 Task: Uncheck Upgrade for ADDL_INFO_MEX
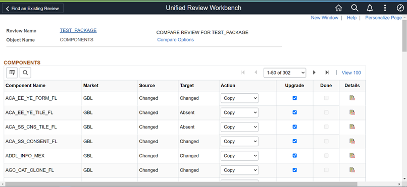(x=294, y=156)
